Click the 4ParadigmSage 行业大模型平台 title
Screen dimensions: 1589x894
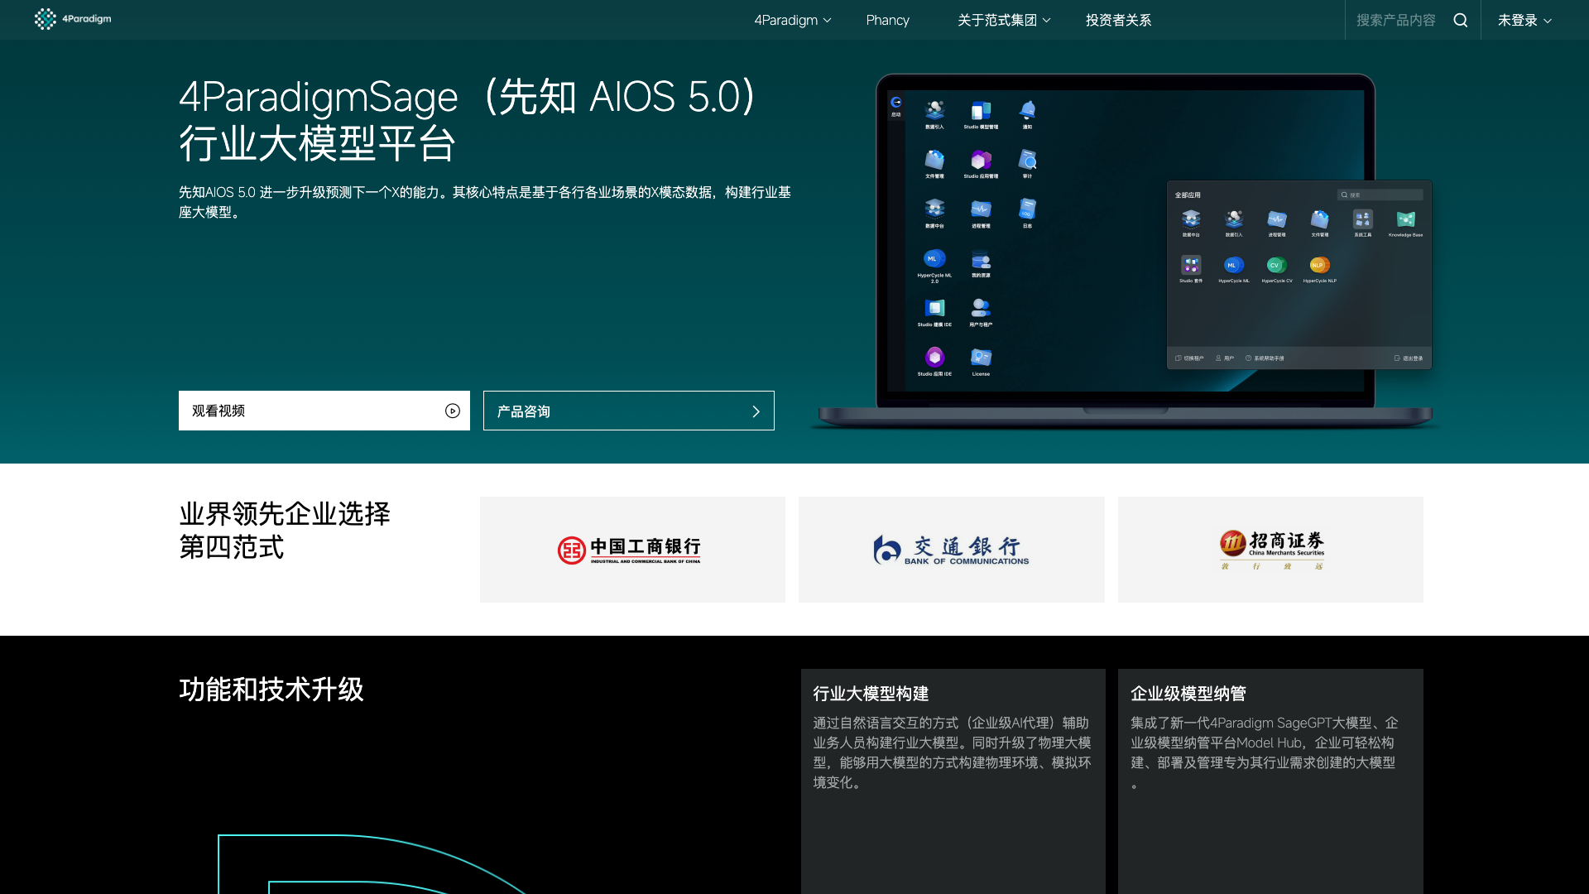[x=468, y=120]
